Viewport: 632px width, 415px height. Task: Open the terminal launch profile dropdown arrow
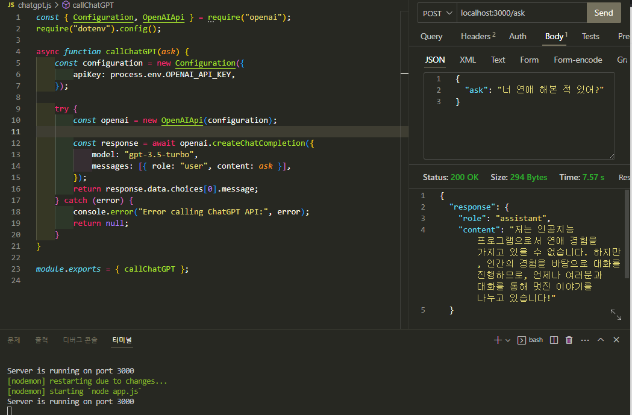pyautogui.click(x=508, y=340)
